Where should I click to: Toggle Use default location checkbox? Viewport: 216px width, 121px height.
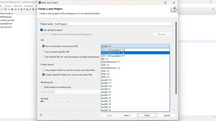click(x=42, y=30)
